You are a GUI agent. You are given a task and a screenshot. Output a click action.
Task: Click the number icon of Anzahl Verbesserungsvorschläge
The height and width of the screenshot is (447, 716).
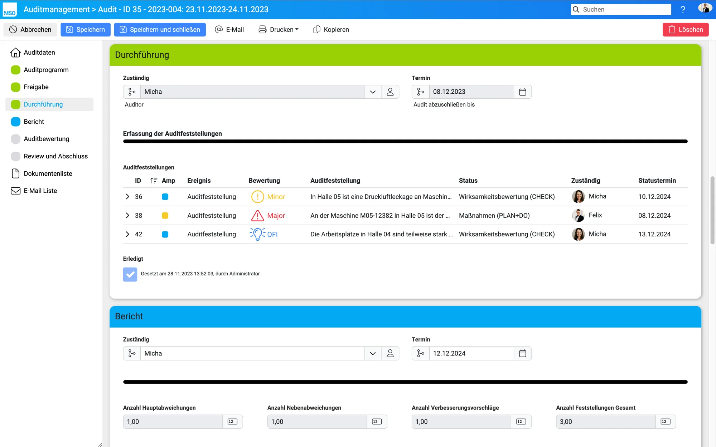pyautogui.click(x=521, y=422)
